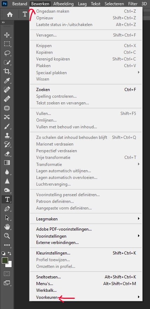This screenshot has width=150, height=309.
Task: Select the Move tool
Action: 7,35
